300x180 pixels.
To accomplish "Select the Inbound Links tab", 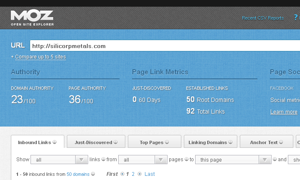I will [x=38, y=142].
